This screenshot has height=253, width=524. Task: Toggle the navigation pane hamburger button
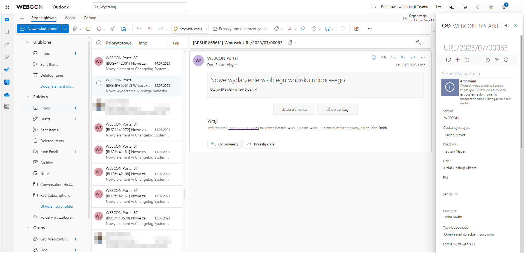tap(22, 18)
